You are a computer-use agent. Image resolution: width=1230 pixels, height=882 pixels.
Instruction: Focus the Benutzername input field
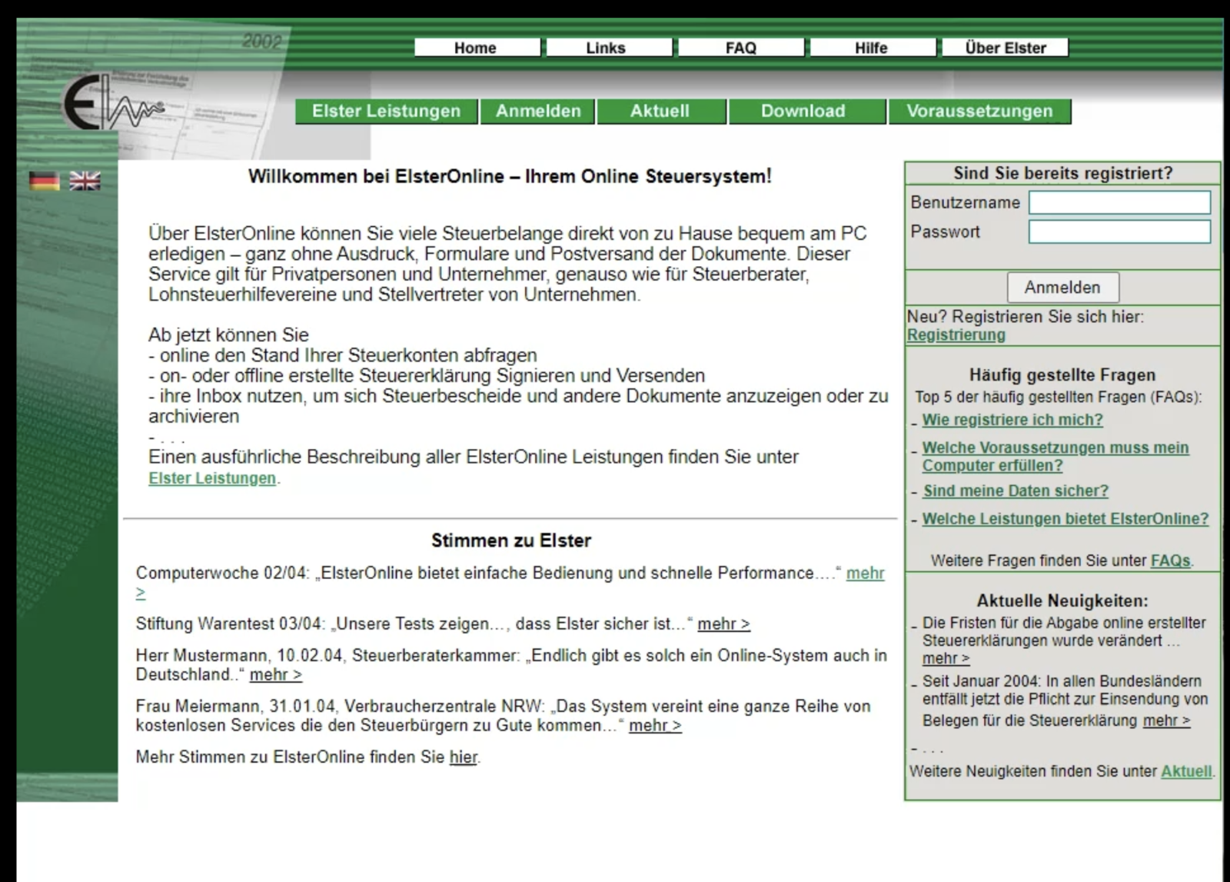point(1119,202)
